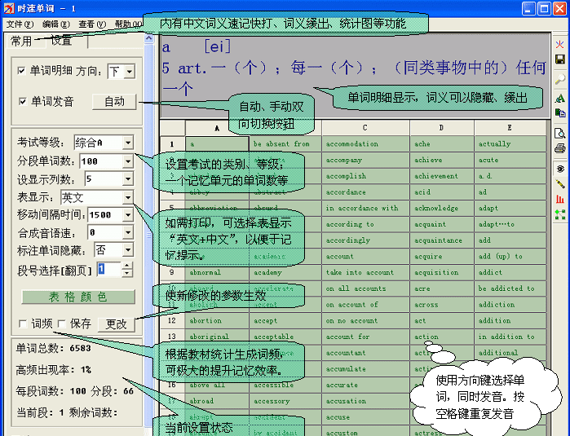Screen dimensions: 570x436
Task: Click the red and blue cross icon atop the right toolbar
Action: (x=560, y=45)
